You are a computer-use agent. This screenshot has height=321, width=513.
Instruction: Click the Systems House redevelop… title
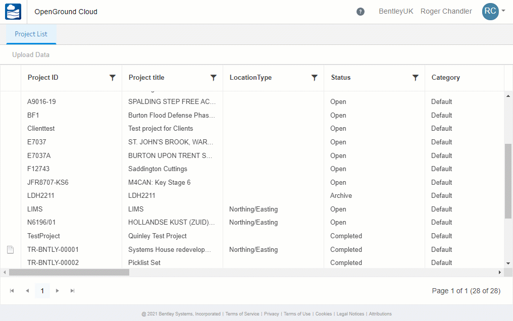(170, 249)
